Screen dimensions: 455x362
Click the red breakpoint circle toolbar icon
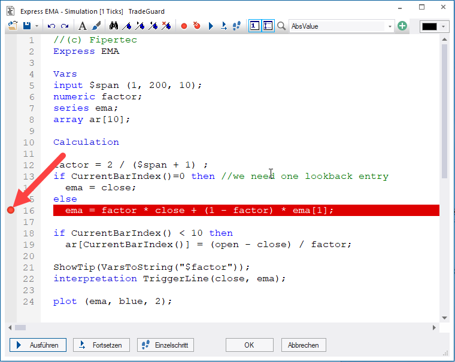pyautogui.click(x=184, y=26)
